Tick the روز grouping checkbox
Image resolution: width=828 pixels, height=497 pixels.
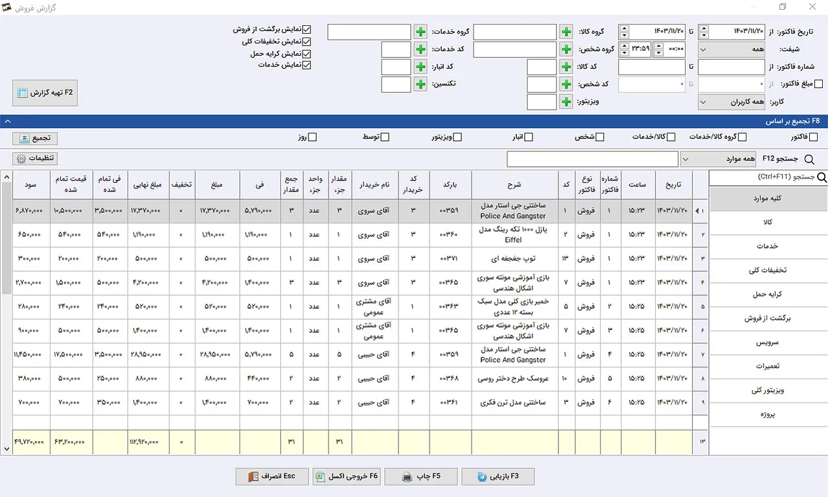point(312,137)
